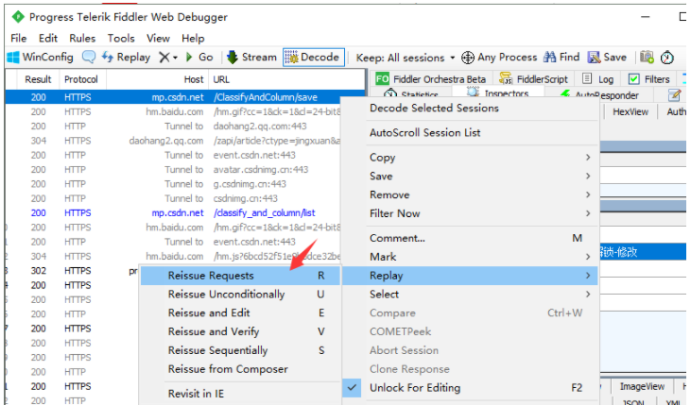Sort sessions by Protocol column header

click(81, 79)
